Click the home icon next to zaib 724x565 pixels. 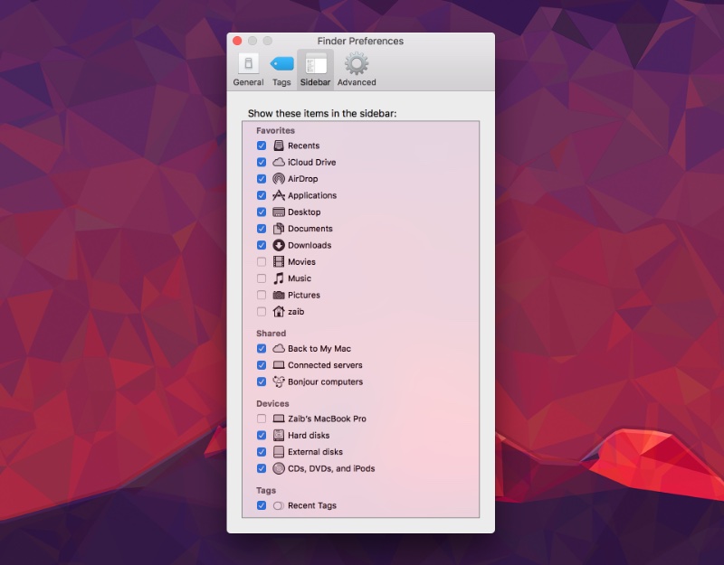[277, 311]
